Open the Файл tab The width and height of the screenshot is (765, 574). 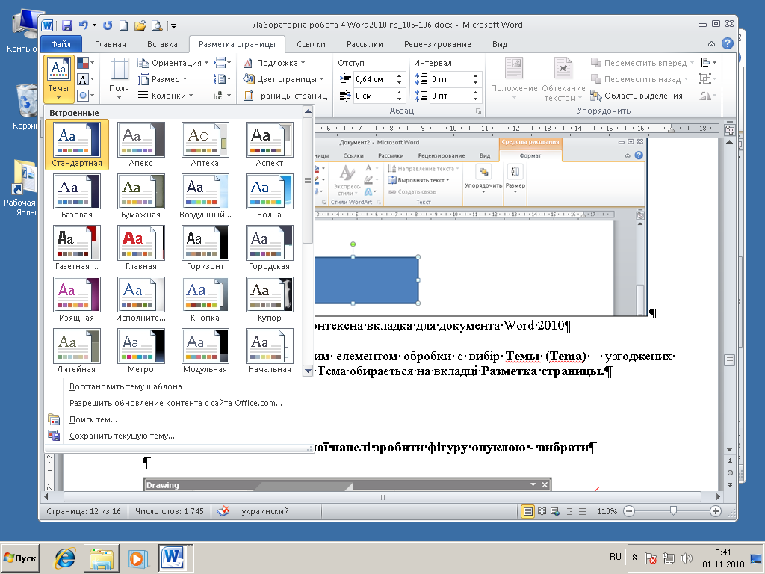click(x=61, y=44)
